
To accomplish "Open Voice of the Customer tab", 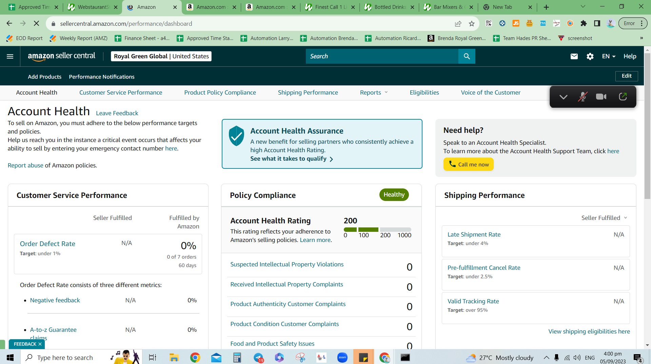I will (x=491, y=93).
